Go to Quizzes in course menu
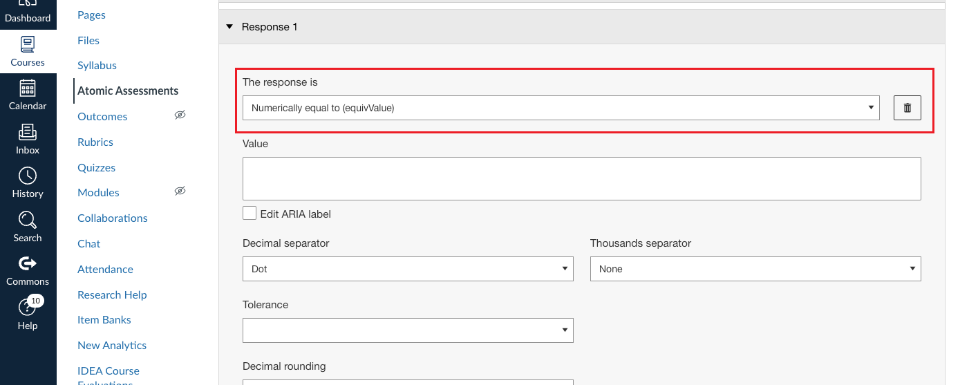978x385 pixels. 96,167
